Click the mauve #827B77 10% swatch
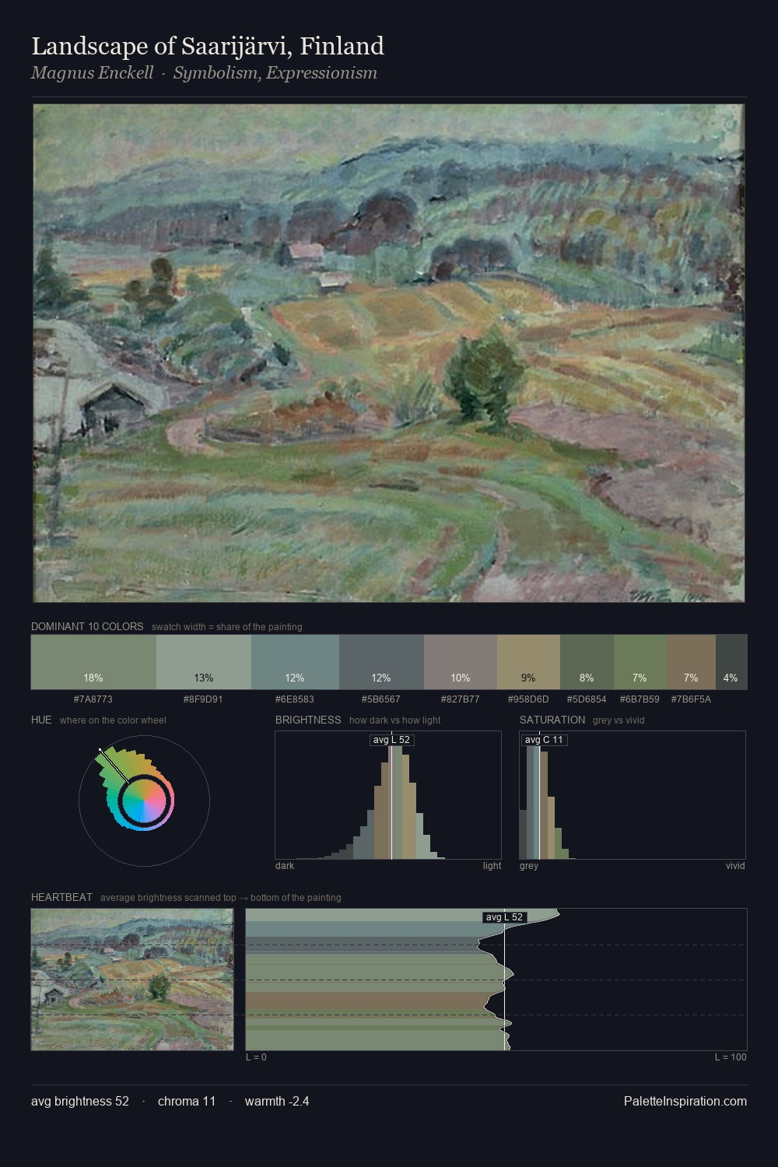Image resolution: width=778 pixels, height=1167 pixels. [x=461, y=662]
